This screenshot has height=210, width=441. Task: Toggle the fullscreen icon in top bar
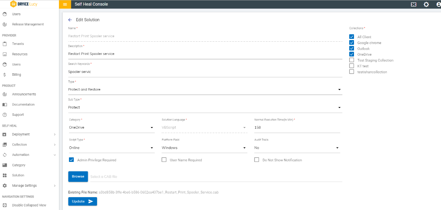(414, 4)
